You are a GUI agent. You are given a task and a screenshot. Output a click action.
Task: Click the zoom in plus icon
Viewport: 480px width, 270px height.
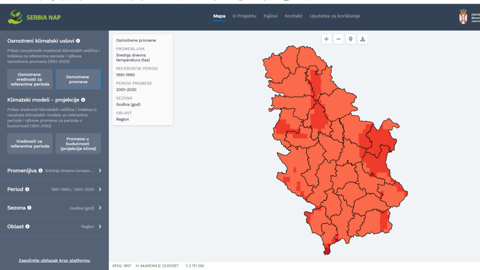tap(326, 39)
